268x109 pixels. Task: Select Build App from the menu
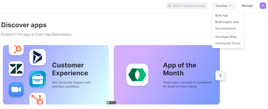(x=222, y=16)
